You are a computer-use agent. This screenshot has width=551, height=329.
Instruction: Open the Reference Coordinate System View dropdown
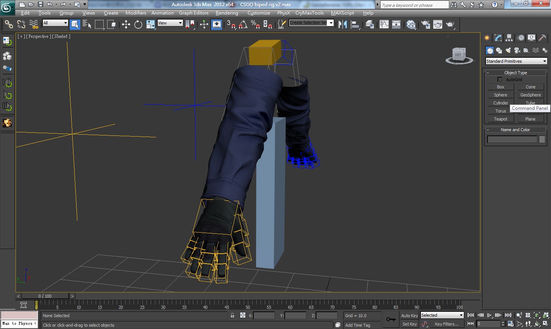(170, 23)
